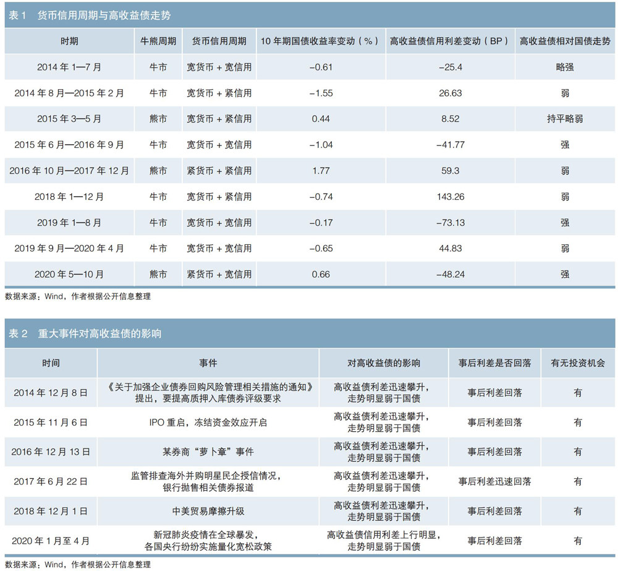This screenshot has height=571, width=618.
Task: Select the 紧货币 + 紧信用 cell
Action: click(x=219, y=171)
